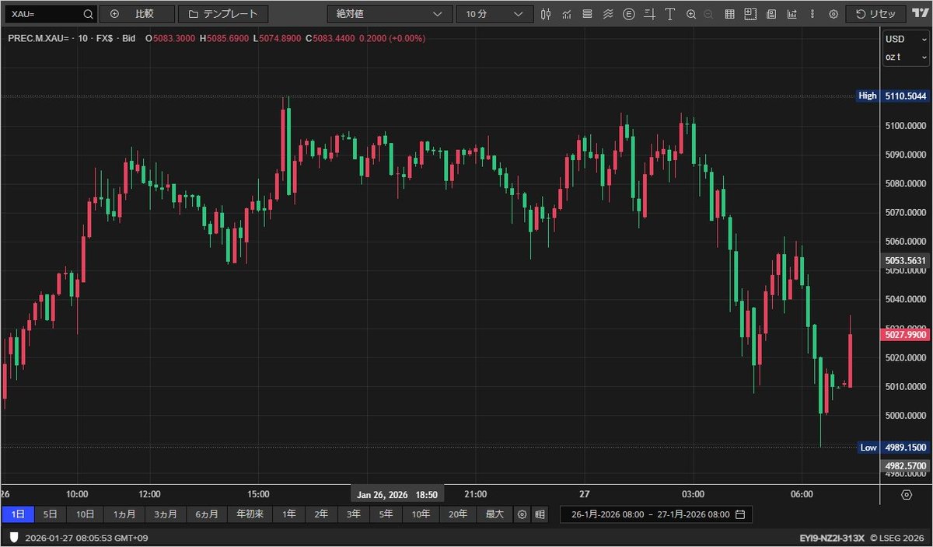Click the 4982.5700 axis price label
933x547 pixels.
click(906, 465)
